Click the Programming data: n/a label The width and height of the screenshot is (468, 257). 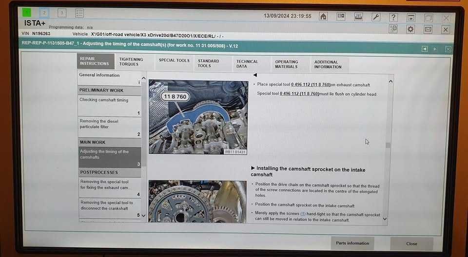(71, 27)
